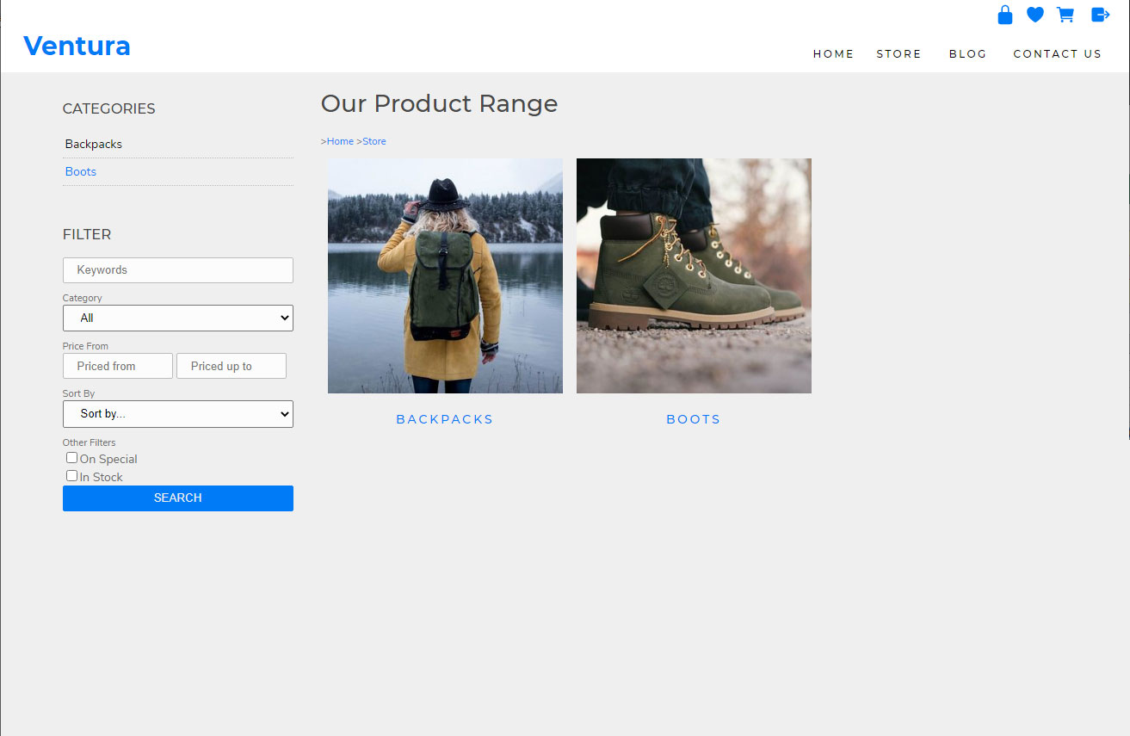Open the STORE menu item
Image resolution: width=1130 pixels, height=736 pixels.
(x=898, y=53)
